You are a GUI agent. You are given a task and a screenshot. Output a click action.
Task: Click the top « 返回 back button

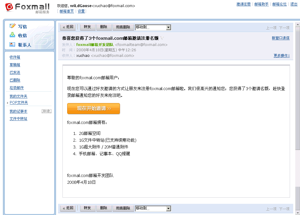coord(68,27)
